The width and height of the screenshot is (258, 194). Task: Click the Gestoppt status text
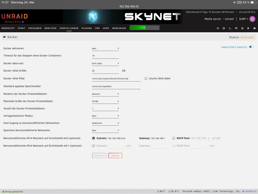click(247, 37)
